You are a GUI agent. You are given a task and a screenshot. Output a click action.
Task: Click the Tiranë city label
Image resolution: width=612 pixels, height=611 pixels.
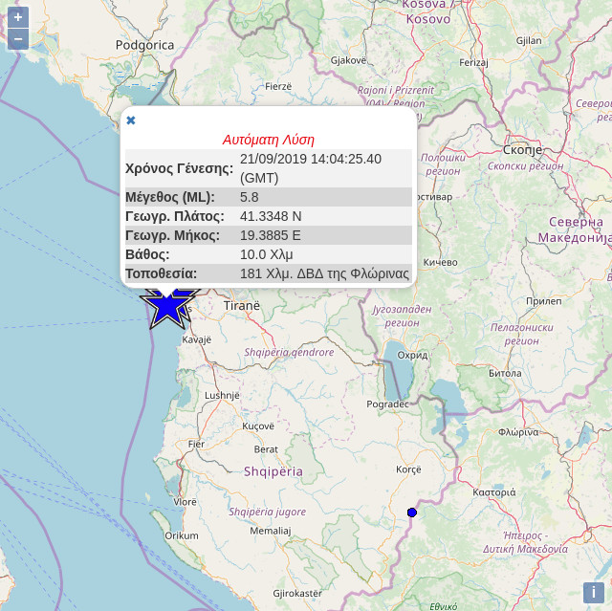pos(241,306)
